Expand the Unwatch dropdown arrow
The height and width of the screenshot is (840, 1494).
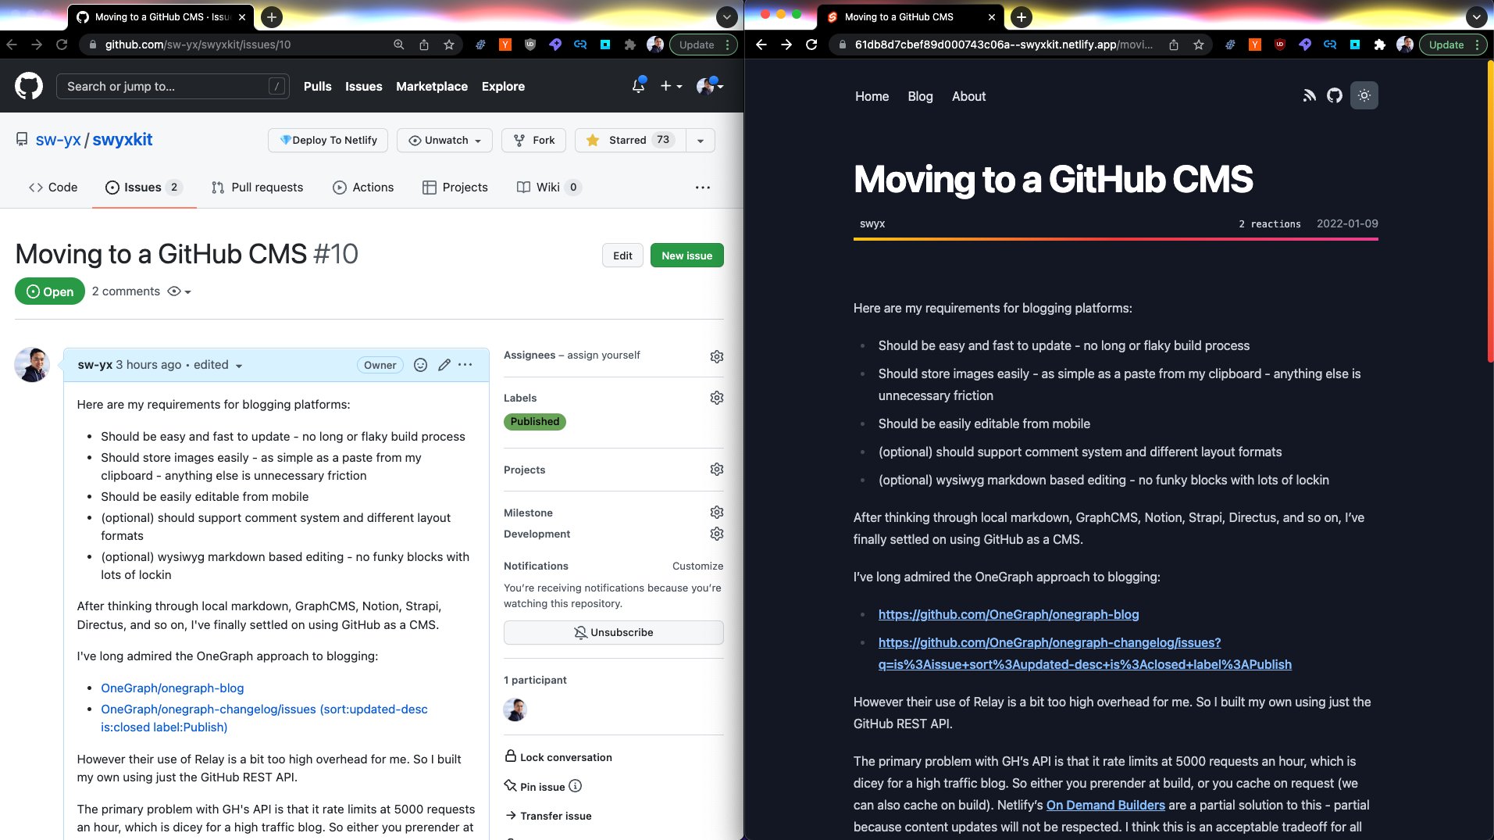pos(477,141)
